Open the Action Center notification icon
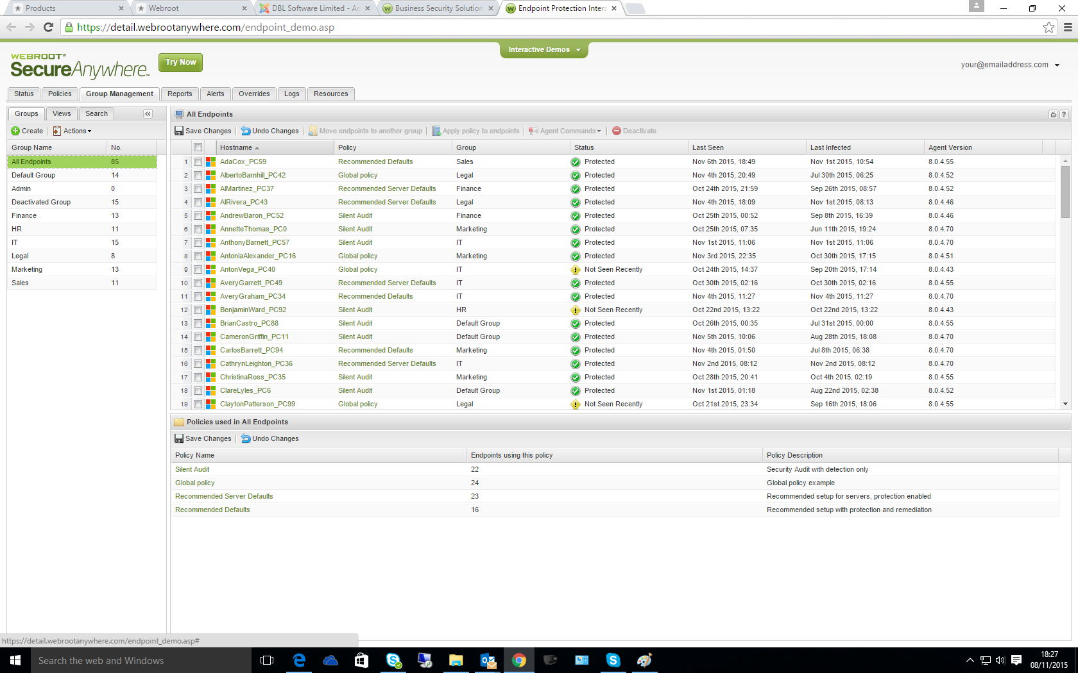This screenshot has width=1078, height=673. pos(1016,660)
